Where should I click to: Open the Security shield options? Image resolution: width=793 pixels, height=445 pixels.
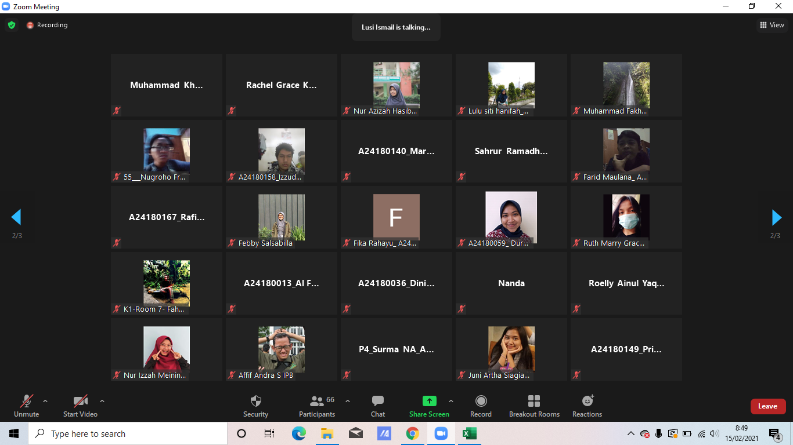pos(255,406)
